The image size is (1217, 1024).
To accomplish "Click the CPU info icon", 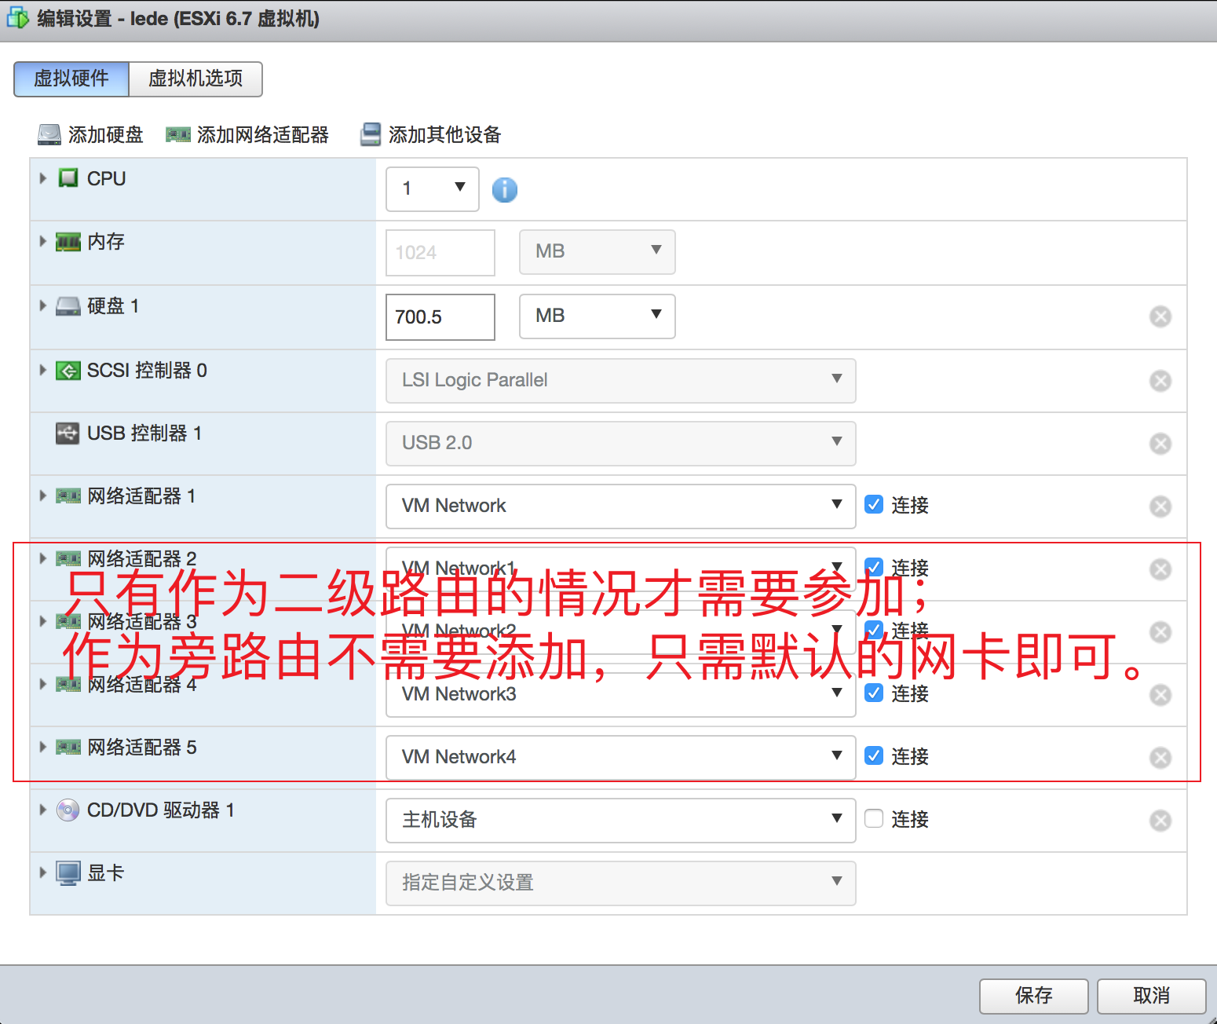I will [x=505, y=188].
